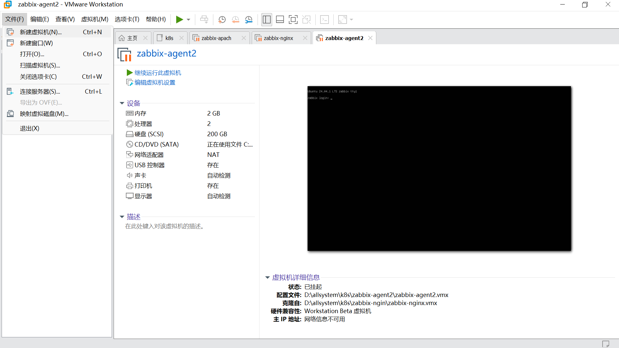Switch to the zabbix-nginx tab
The image size is (619, 348).
click(x=275, y=38)
